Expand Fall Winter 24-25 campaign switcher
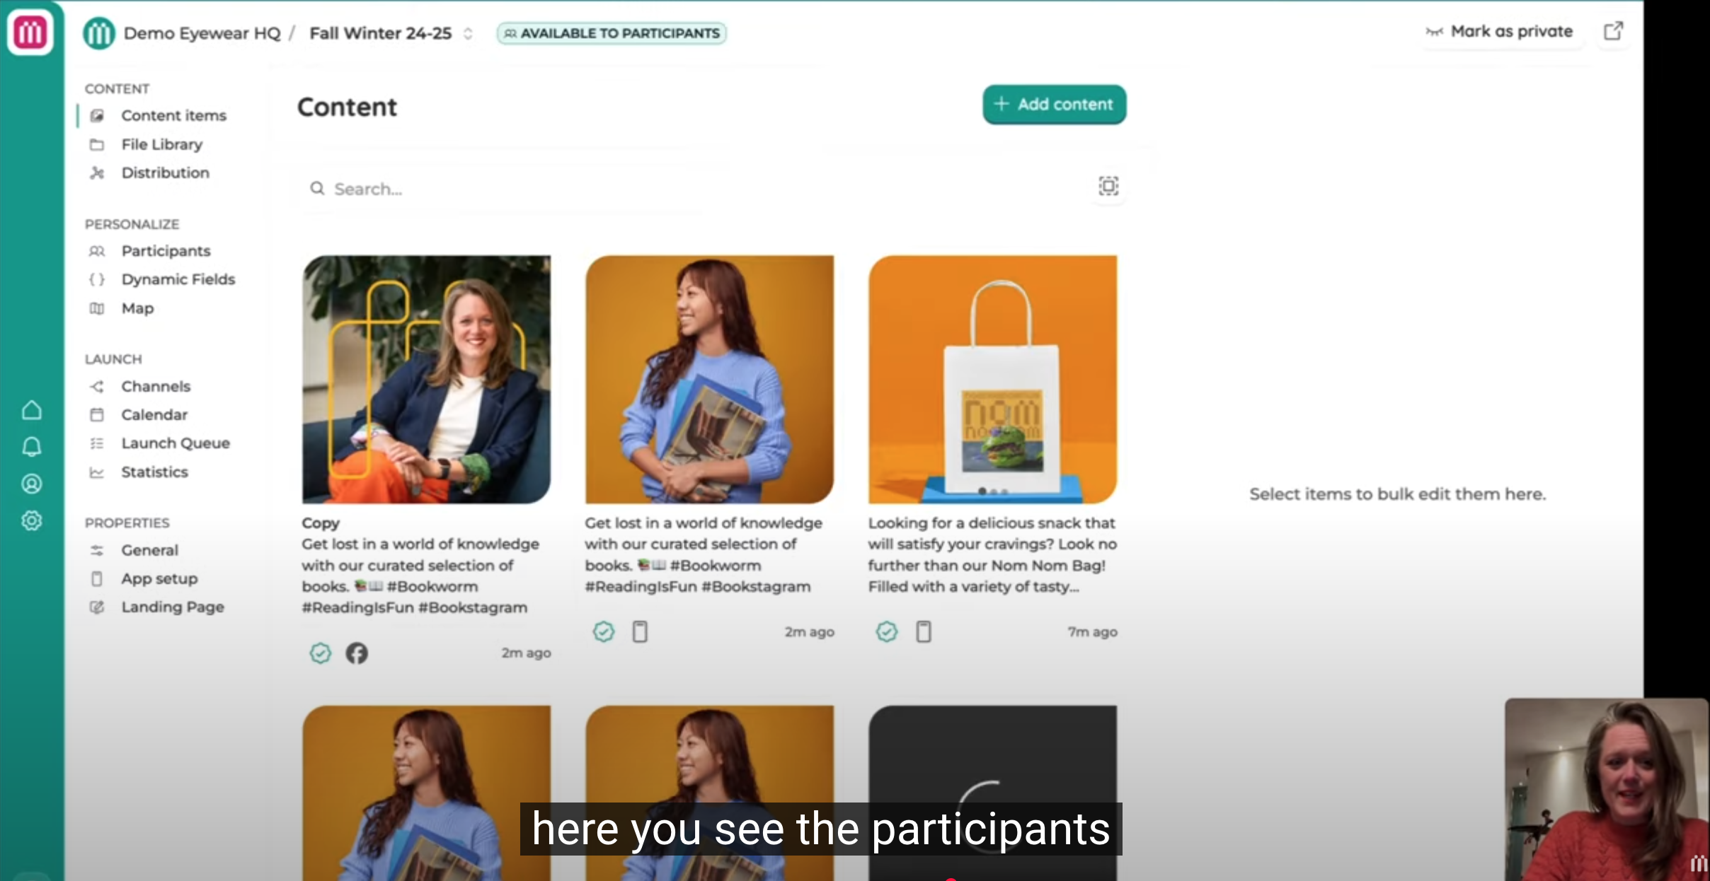 click(468, 33)
